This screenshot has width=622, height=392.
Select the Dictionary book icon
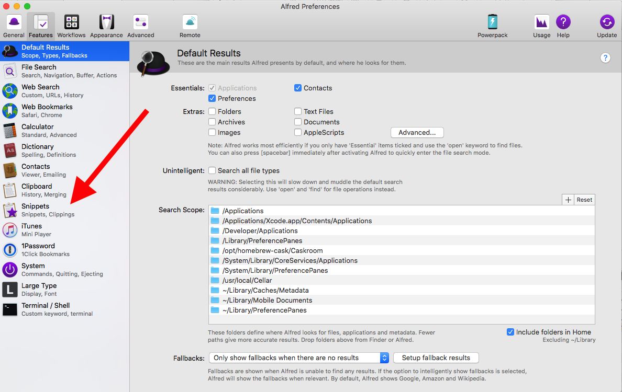(10, 151)
